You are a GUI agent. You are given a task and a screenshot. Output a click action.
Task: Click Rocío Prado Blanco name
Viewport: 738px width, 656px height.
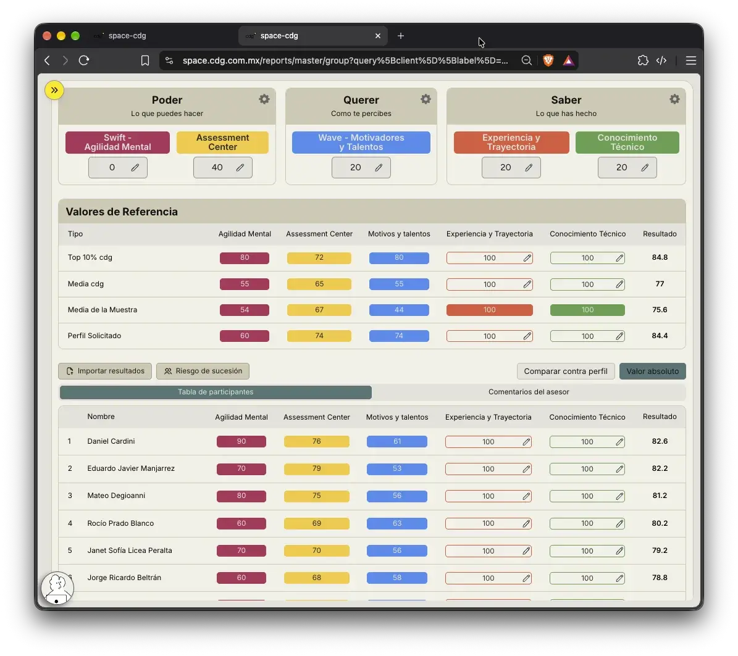[120, 523]
